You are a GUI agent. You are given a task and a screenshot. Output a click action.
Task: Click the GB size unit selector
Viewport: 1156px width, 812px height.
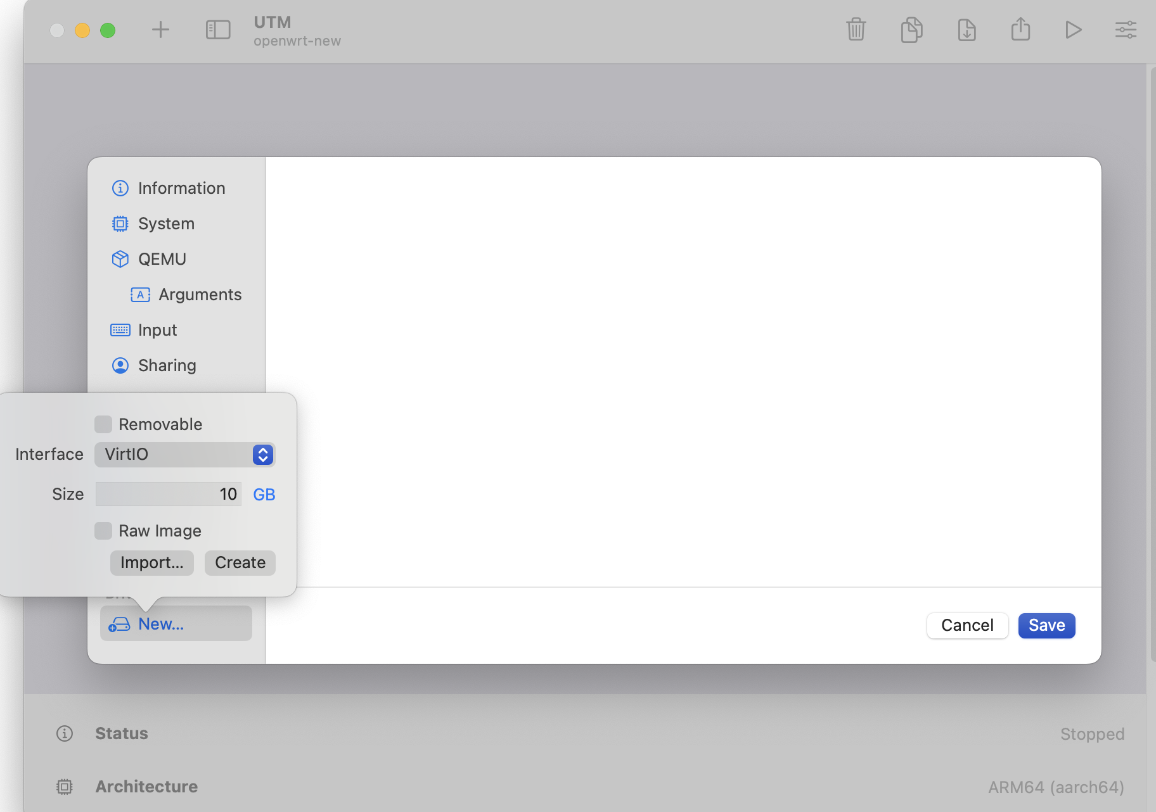click(264, 495)
